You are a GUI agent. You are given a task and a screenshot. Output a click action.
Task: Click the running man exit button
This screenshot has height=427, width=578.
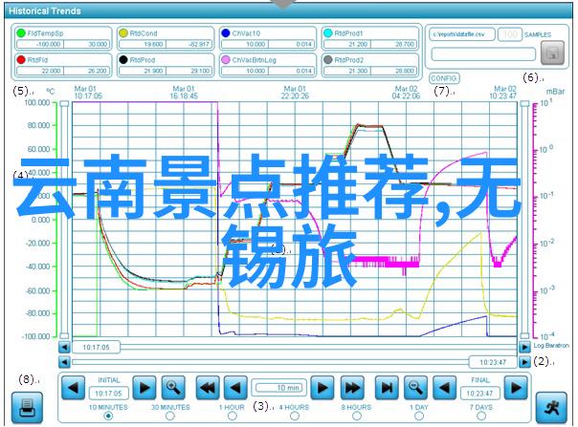coord(551,408)
